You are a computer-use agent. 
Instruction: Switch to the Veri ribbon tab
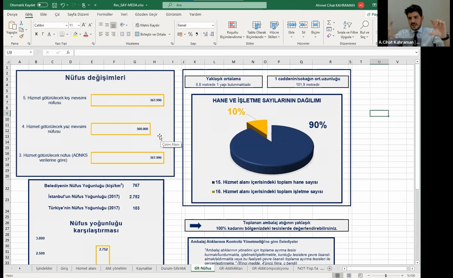tap(124, 14)
